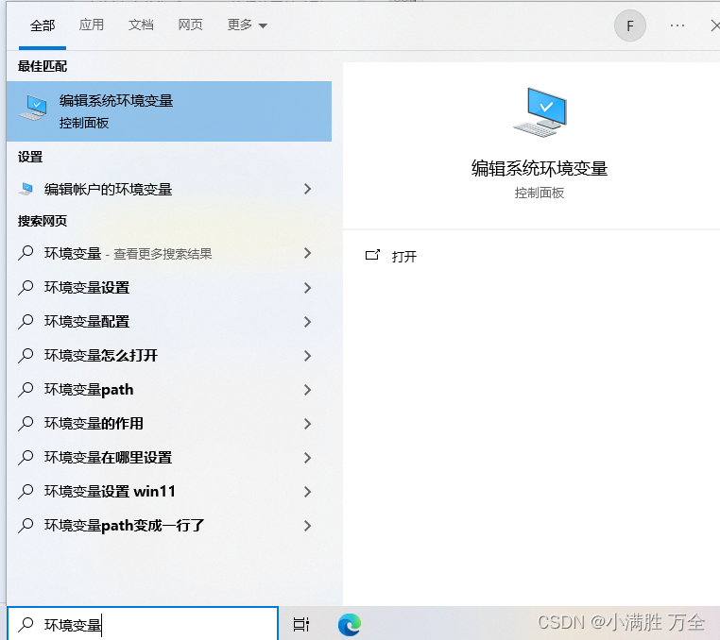This screenshot has height=640, width=720.
Task: Click the search icon beside 环境变量在哪里设置
Action: click(26, 458)
